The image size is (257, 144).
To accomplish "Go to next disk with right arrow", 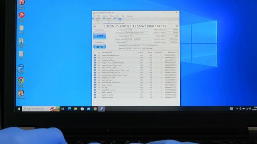I will (177, 26).
